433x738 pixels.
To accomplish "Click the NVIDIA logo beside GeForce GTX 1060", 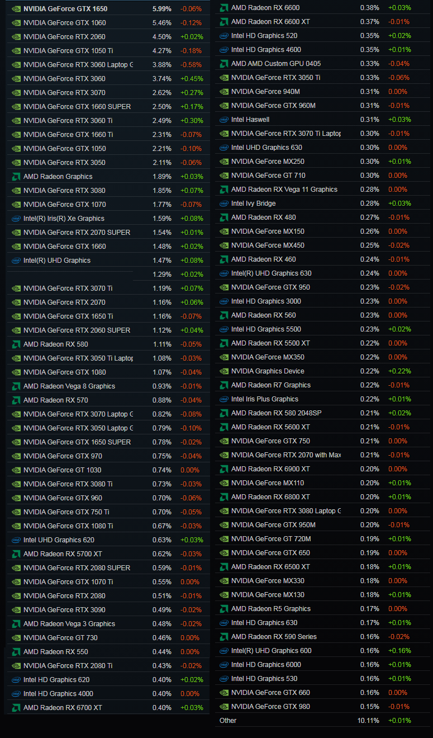I will point(16,23).
